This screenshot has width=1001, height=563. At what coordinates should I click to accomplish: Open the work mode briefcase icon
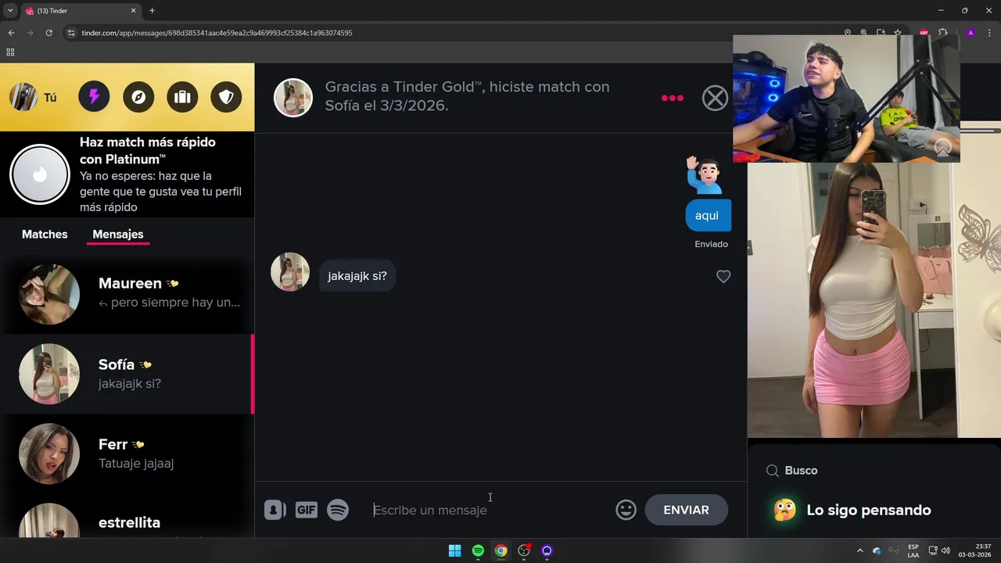click(182, 97)
